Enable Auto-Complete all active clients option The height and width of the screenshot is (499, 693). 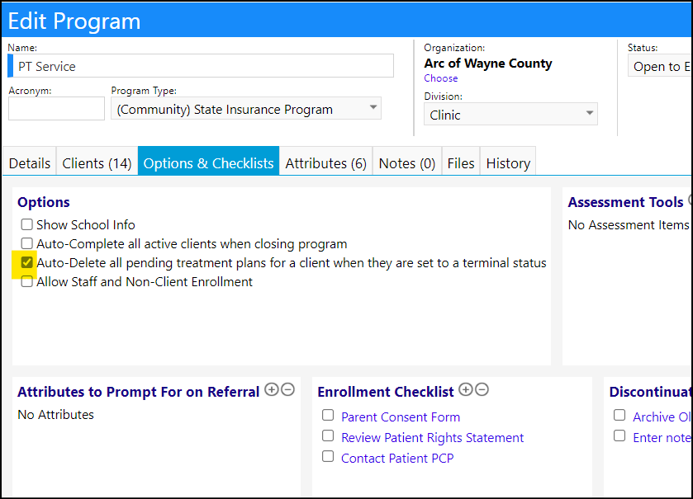[27, 243]
